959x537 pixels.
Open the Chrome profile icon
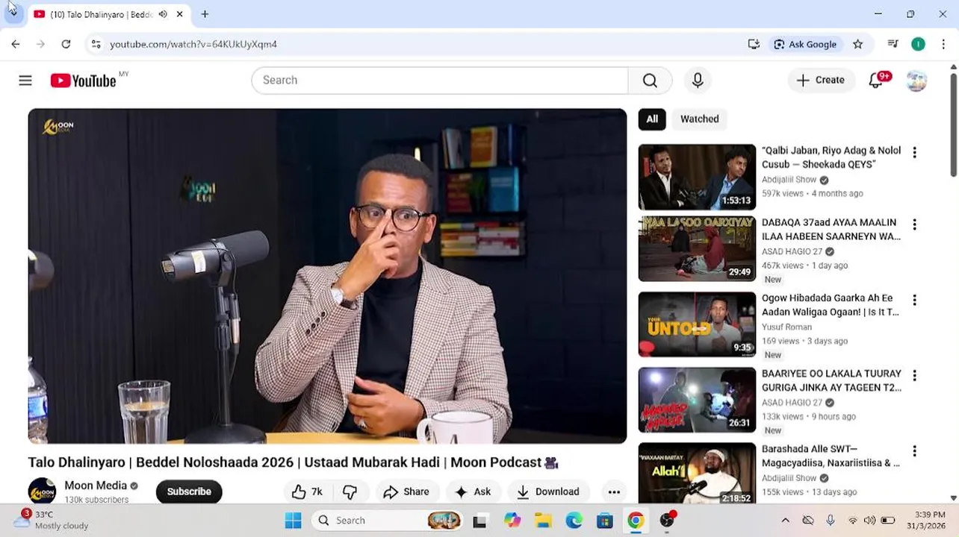click(918, 44)
